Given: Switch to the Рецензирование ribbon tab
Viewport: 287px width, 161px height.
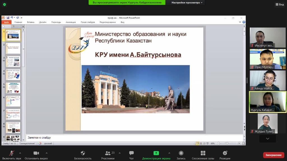Looking at the screenshot, I should click(x=108, y=22).
